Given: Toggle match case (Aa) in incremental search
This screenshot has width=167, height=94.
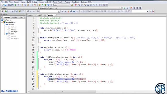Looking at the screenshot, I should coord(74,11).
